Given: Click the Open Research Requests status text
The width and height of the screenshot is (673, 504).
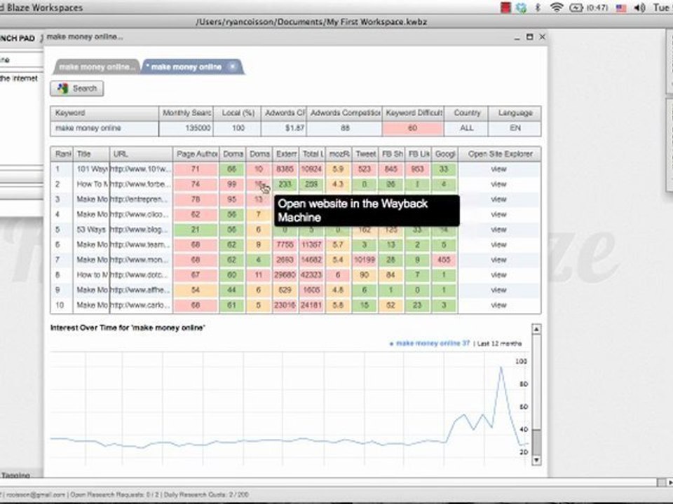Looking at the screenshot, I should [115, 495].
